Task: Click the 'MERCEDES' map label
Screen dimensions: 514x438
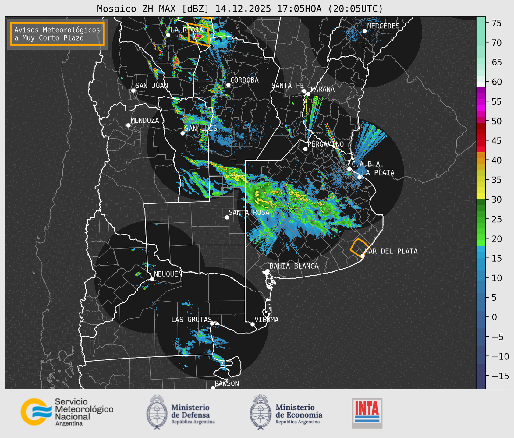Action: [383, 26]
